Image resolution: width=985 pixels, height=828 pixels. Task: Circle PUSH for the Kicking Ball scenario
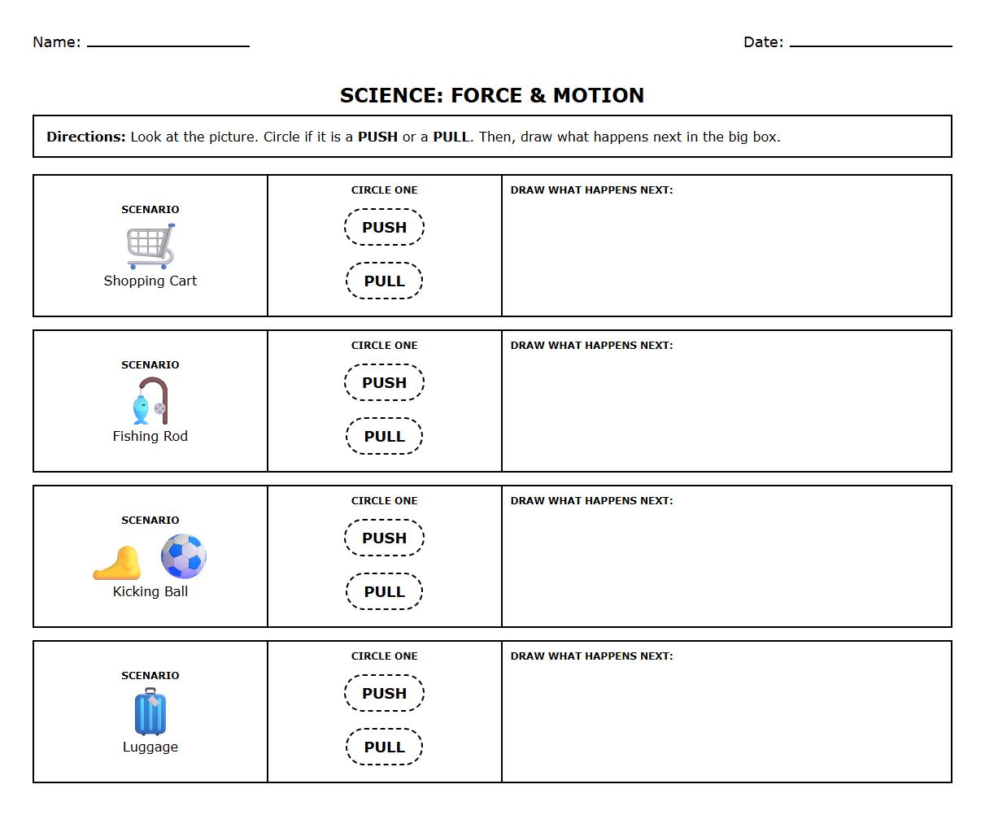(384, 538)
